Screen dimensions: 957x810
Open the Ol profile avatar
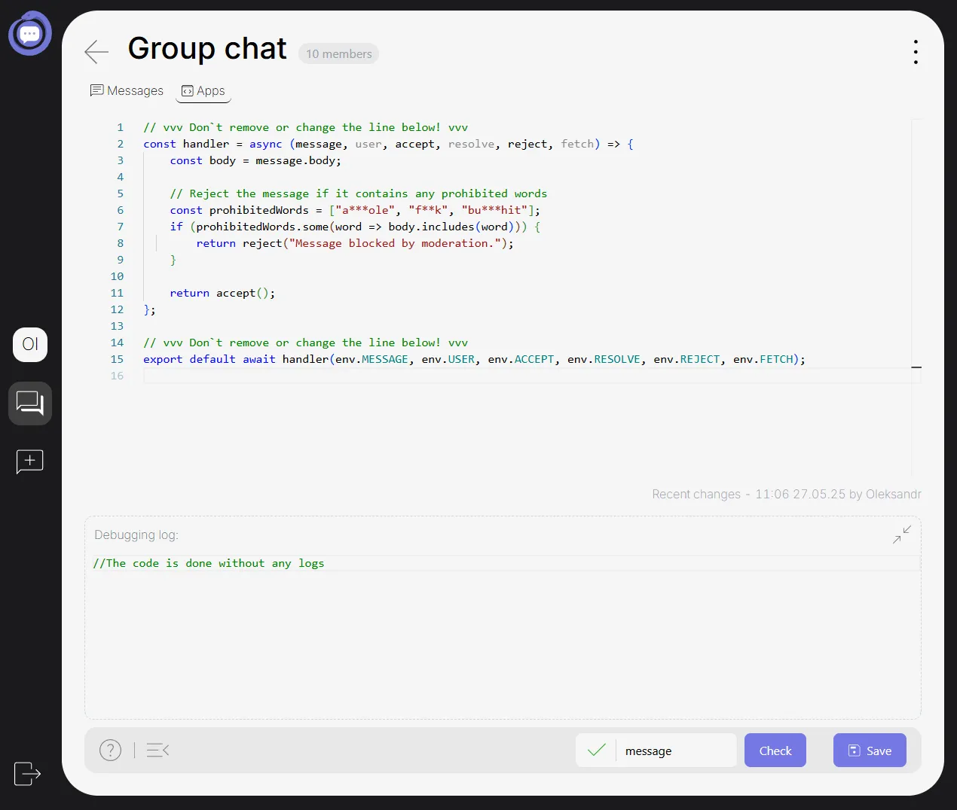point(30,345)
